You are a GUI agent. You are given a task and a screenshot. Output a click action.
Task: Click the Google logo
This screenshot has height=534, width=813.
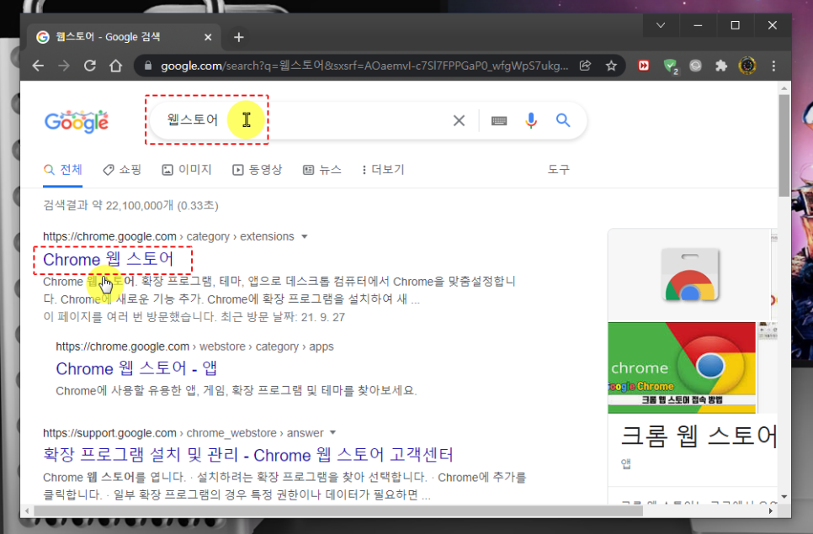pyautogui.click(x=77, y=121)
